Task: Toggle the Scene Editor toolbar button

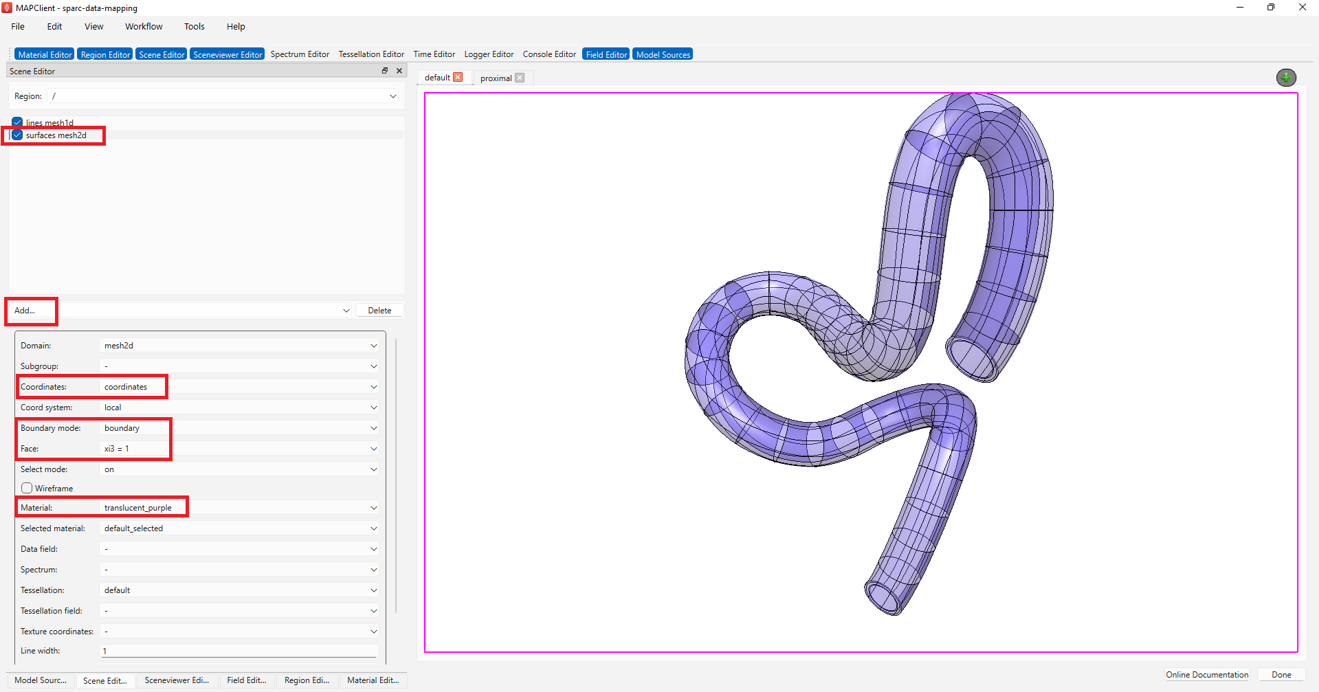Action: click(x=162, y=54)
